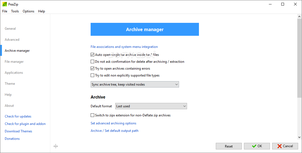
Task: Click Check for updates link
Action: 18,116
